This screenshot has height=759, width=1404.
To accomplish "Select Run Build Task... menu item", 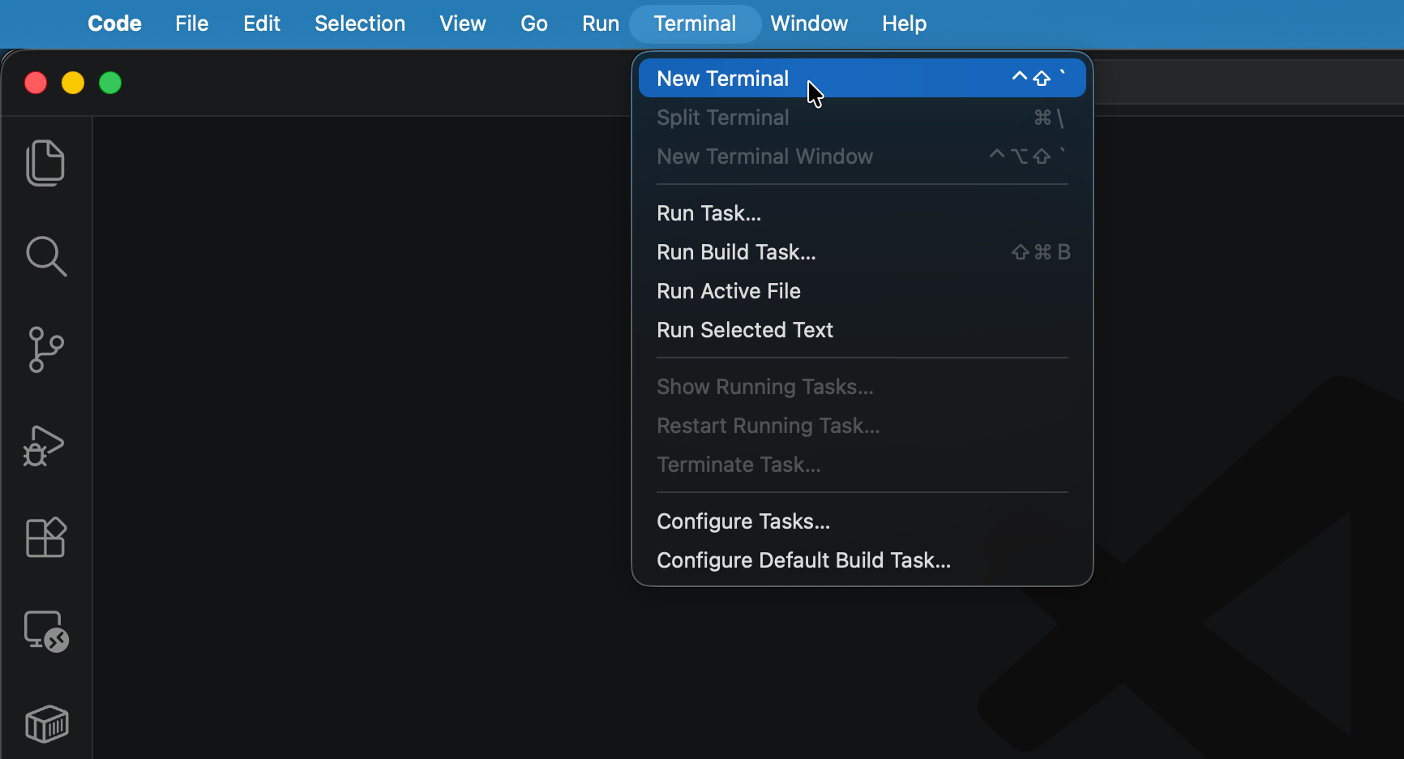I will pyautogui.click(x=863, y=252).
